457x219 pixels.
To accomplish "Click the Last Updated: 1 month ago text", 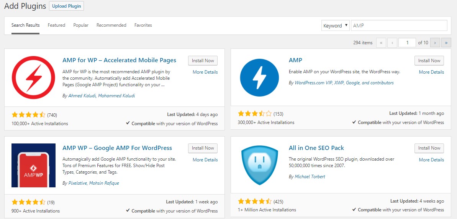I will [417, 113].
